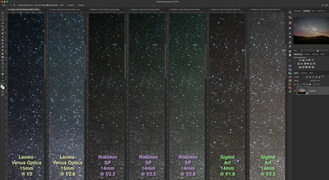Viewport: 329px width, 180px height.
Task: Click the Fit Screen button
Action: [x=70, y=5]
